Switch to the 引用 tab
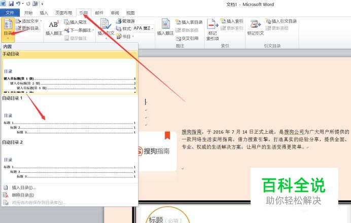Image resolution: width=351 pixels, height=223 pixels. (84, 13)
